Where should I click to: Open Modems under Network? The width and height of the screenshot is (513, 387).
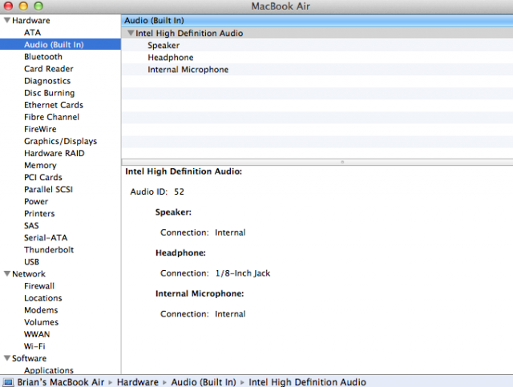(41, 310)
